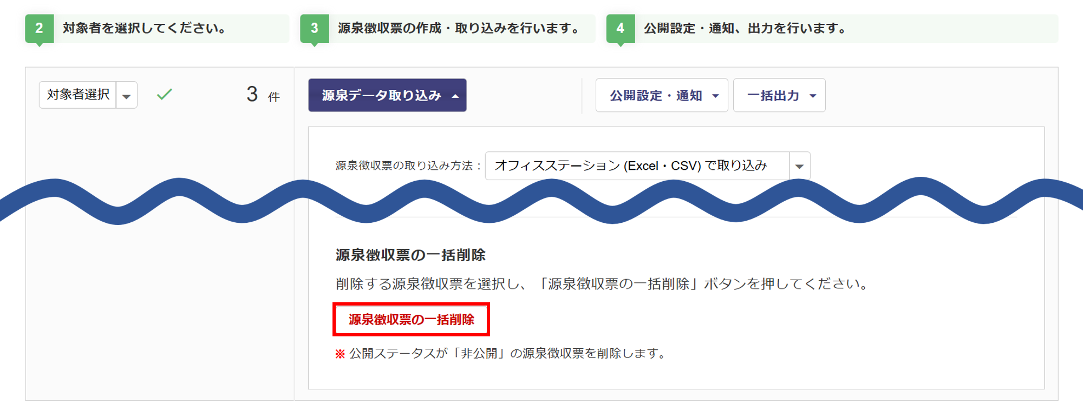
Task: Click step 3 text 源泉徴収票の作成・取り込みを行います。
Action: pos(460,28)
